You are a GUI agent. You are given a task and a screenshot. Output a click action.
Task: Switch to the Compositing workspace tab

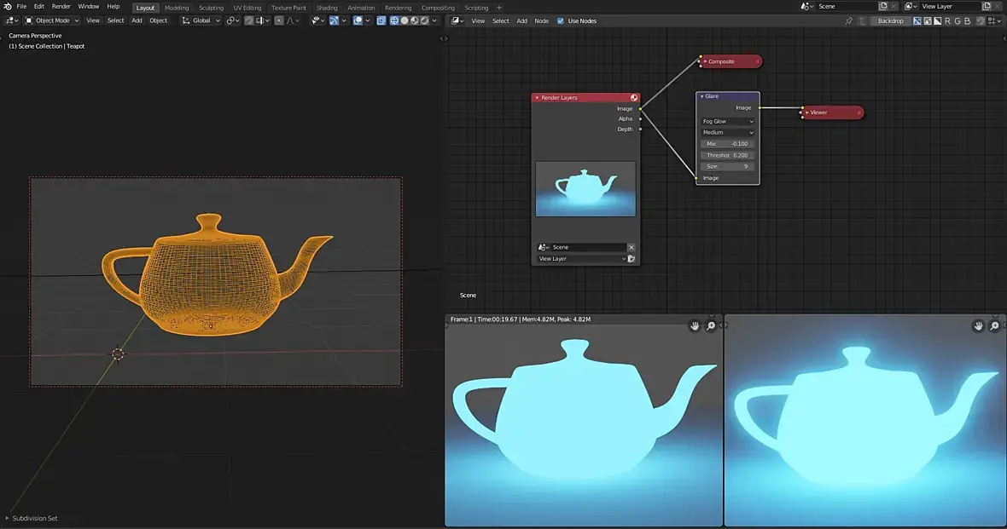pyautogui.click(x=438, y=8)
